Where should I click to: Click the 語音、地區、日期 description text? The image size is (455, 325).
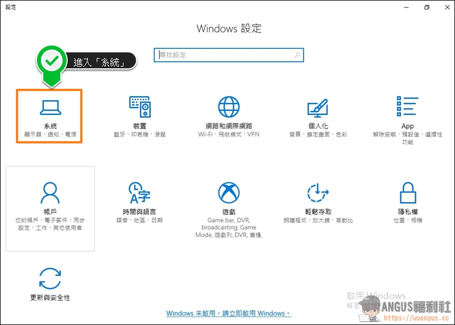pyautogui.click(x=139, y=220)
